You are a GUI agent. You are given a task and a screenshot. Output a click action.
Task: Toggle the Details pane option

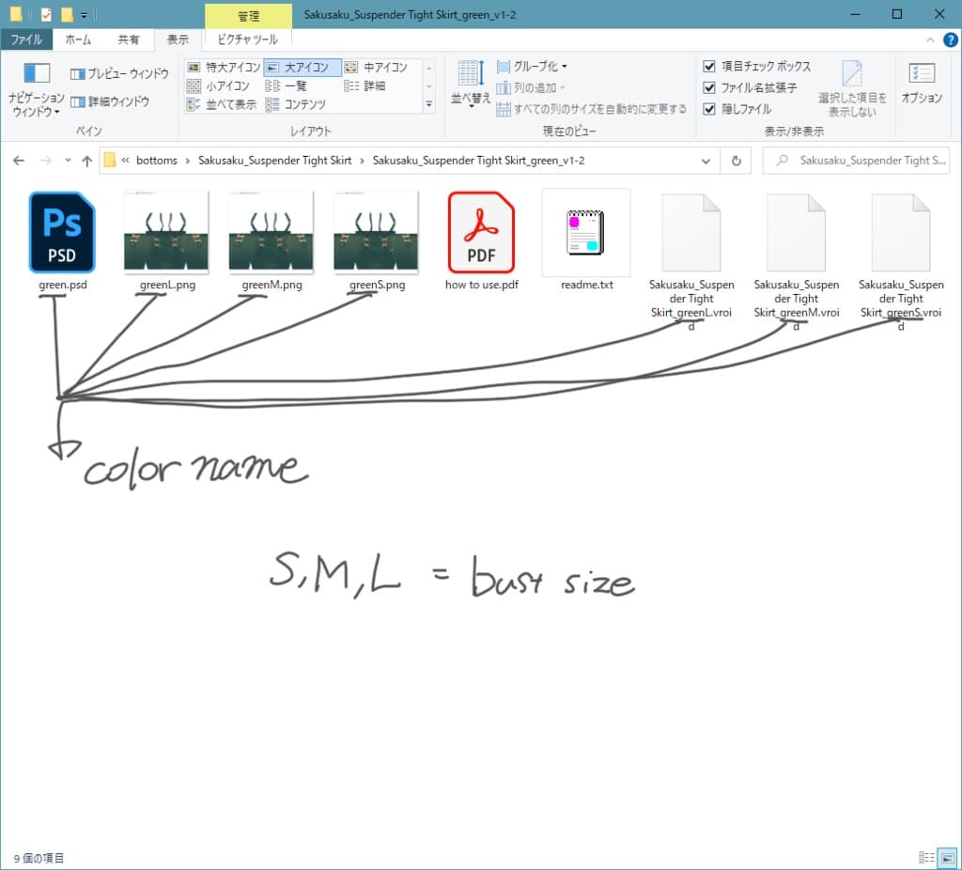click(110, 101)
